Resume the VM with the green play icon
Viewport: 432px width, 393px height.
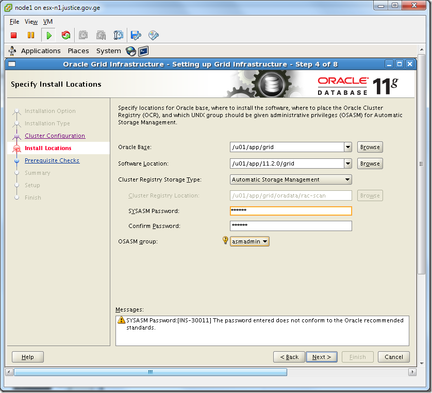click(49, 35)
